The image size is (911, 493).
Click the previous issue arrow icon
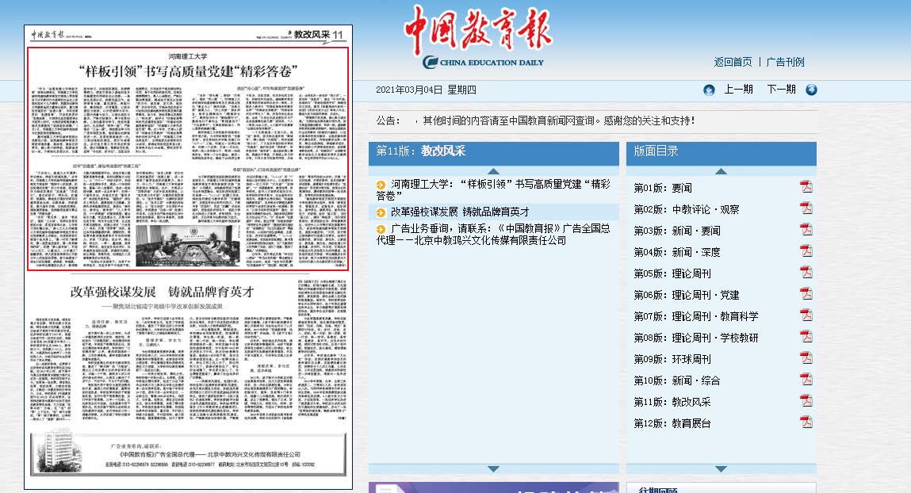click(709, 90)
